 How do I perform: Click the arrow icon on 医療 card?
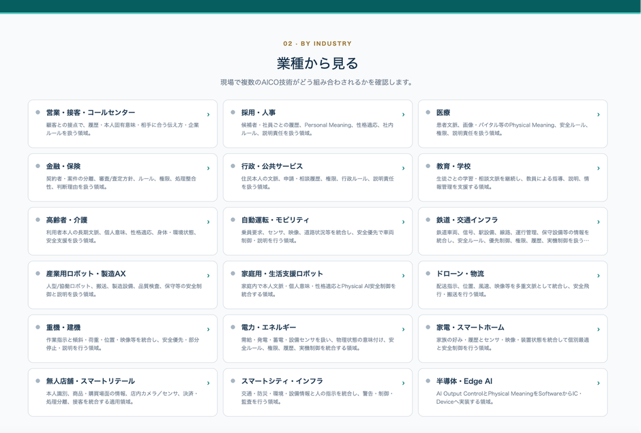point(598,114)
